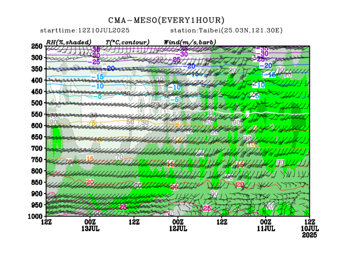Click the 10JUL date label on time axis
Screen dimensions: 341x263
pyautogui.click(x=310, y=229)
